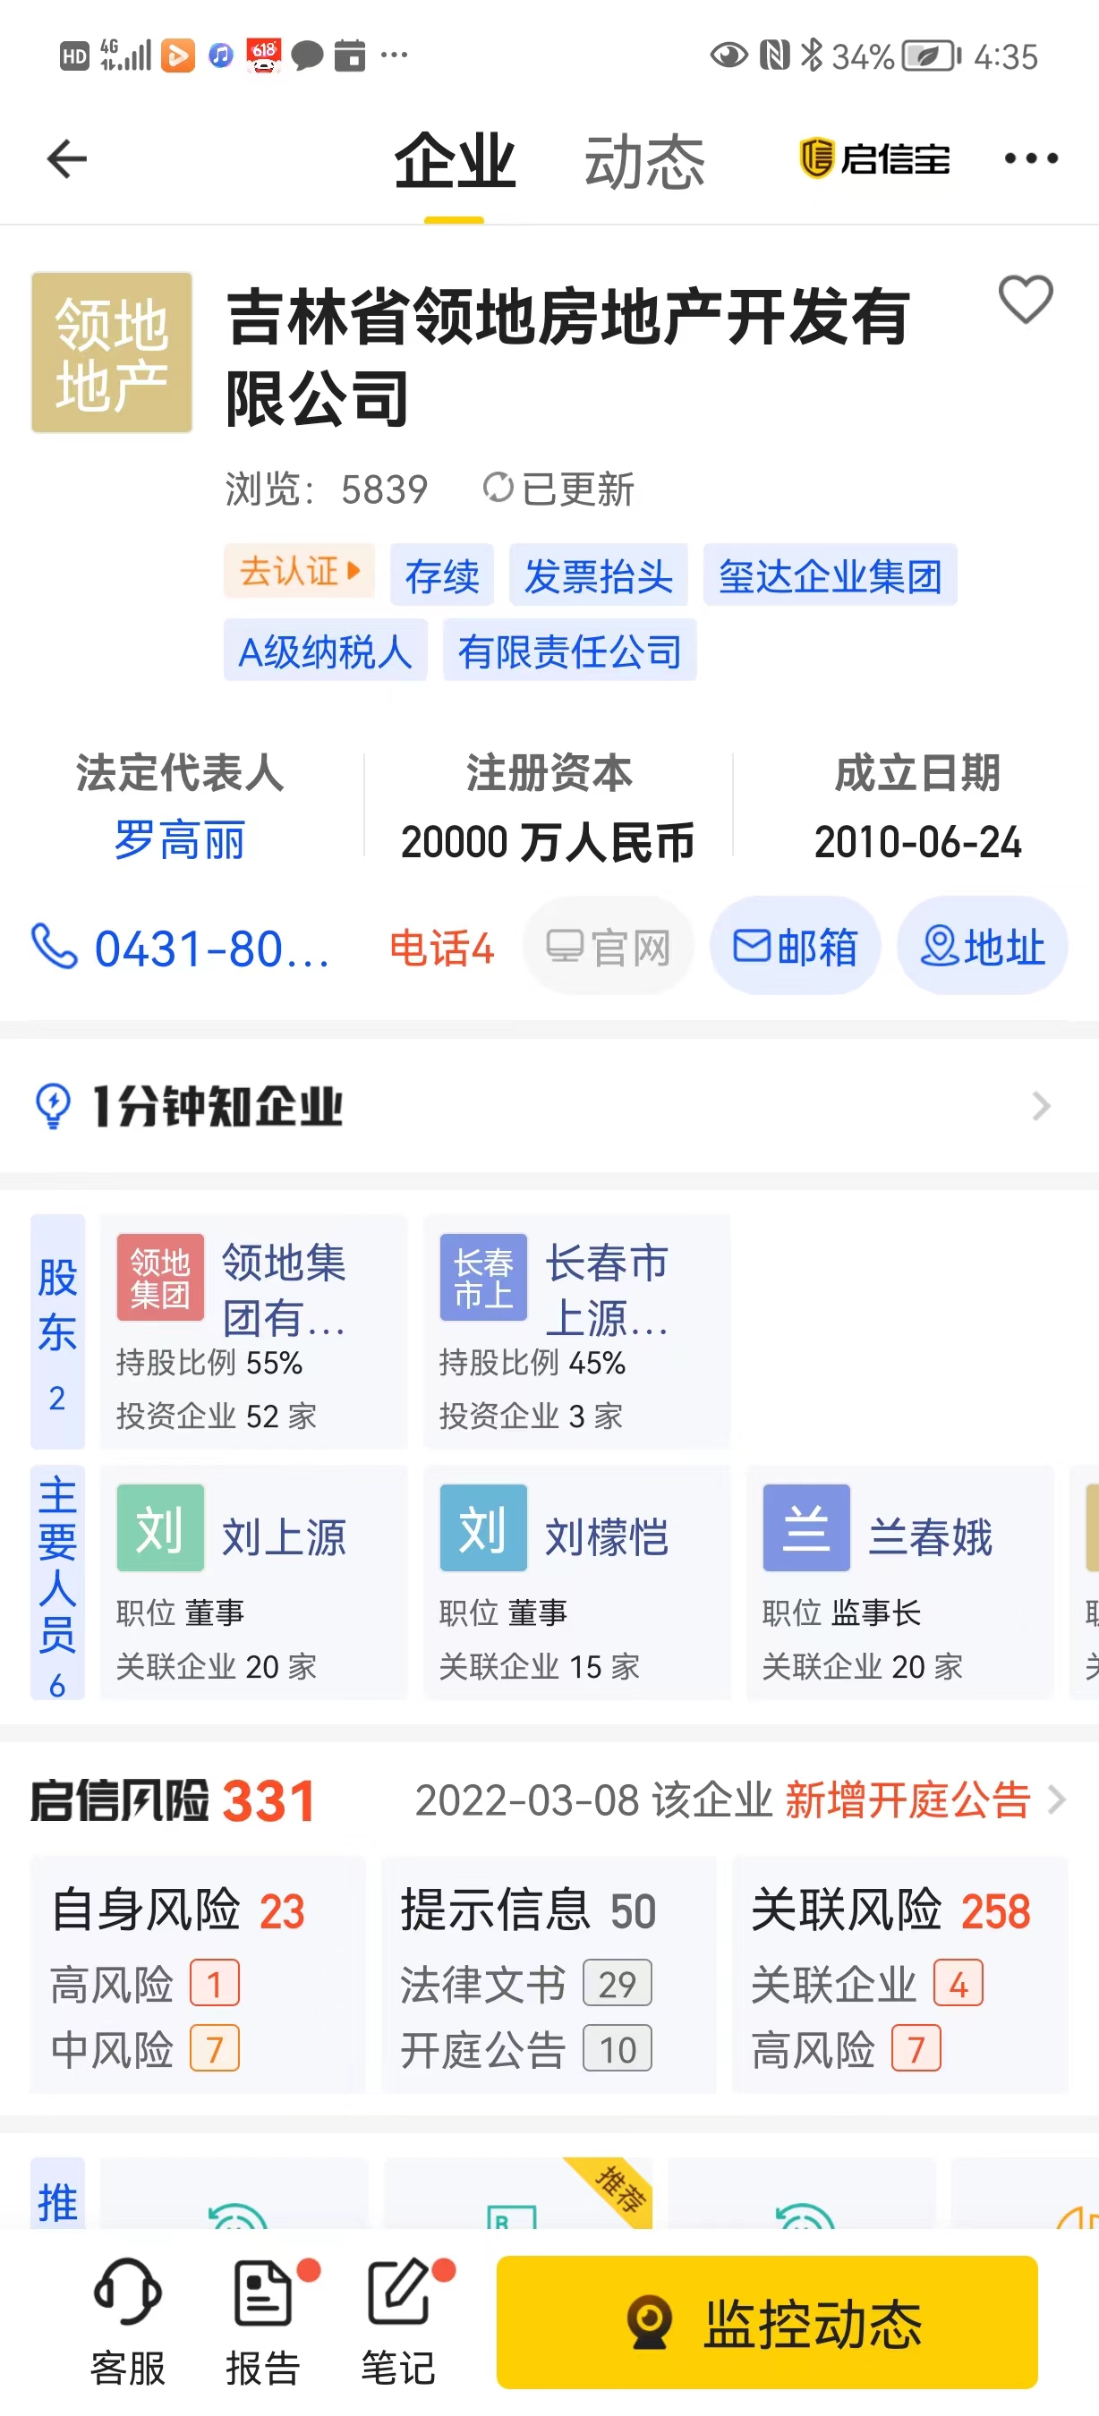Call the 0431-80... phone number
Screen dimensions: 1099x2416
click(x=212, y=948)
